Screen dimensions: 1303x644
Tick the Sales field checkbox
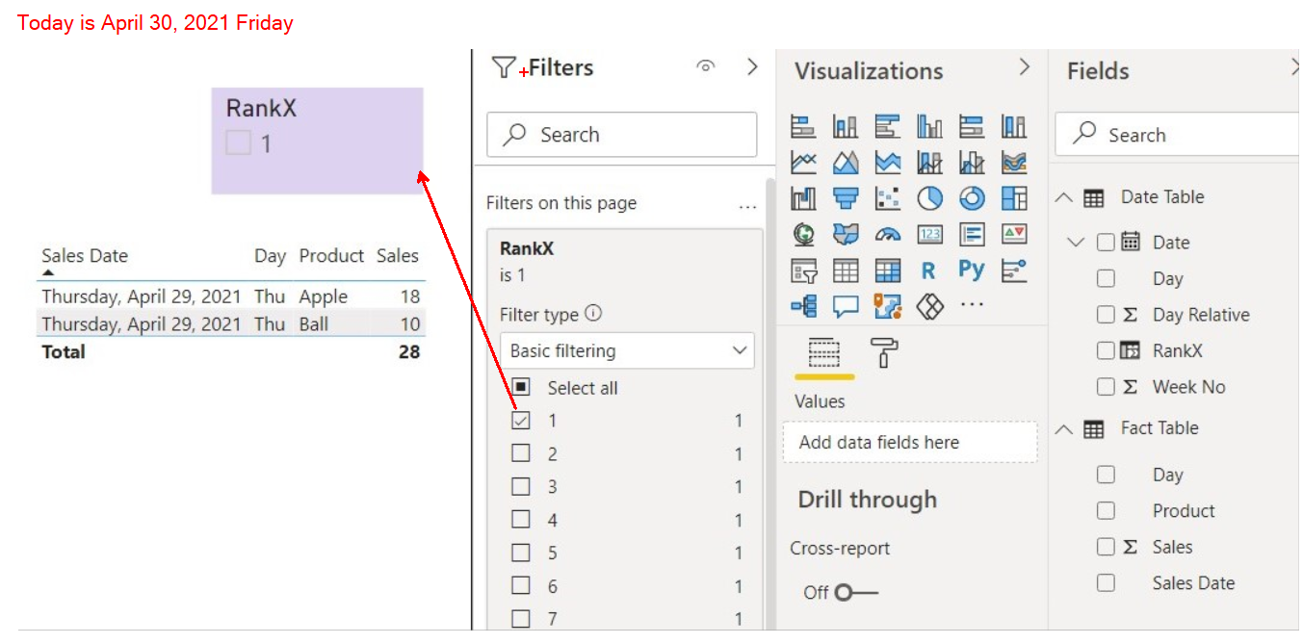(x=1106, y=547)
